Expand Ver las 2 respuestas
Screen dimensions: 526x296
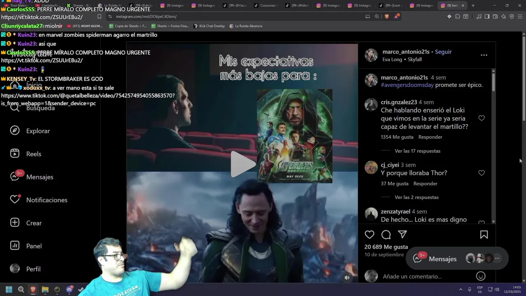(x=417, y=197)
